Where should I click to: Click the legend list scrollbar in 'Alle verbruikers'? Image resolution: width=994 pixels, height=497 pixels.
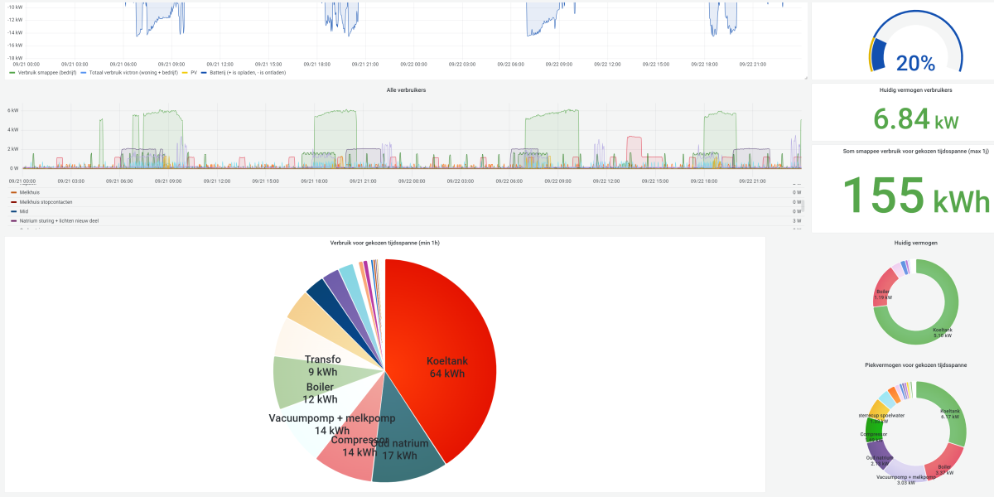click(801, 205)
